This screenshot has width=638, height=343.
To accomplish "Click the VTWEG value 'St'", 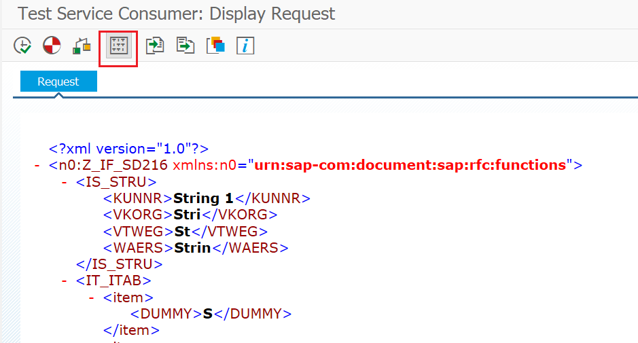I will [182, 232].
